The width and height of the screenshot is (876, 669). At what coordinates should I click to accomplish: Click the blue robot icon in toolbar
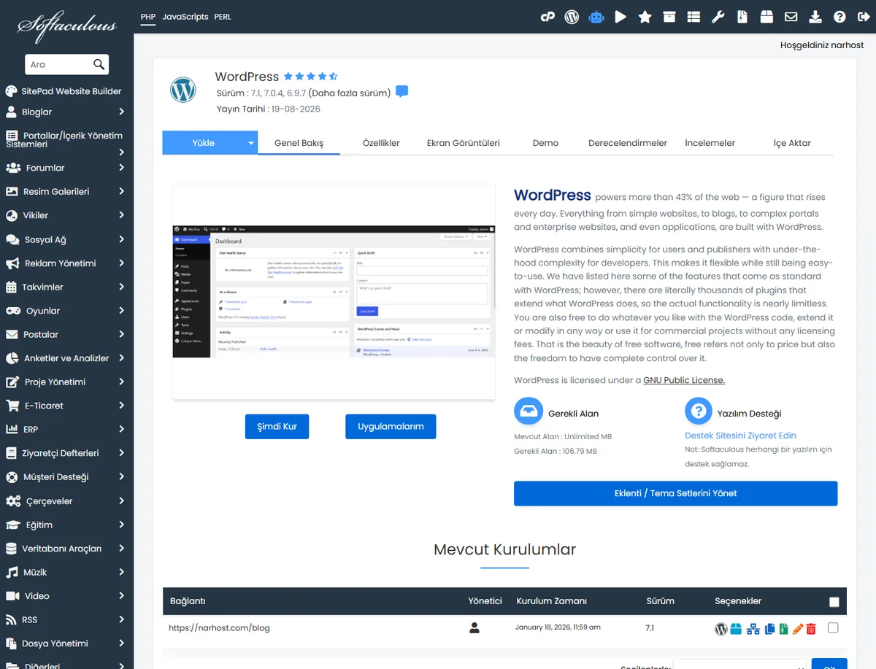click(x=596, y=17)
